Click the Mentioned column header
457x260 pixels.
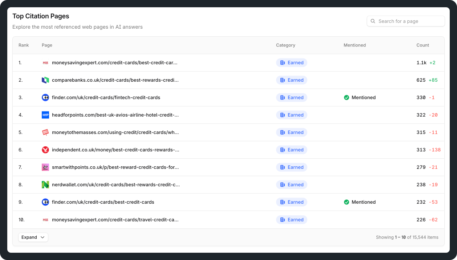click(355, 45)
